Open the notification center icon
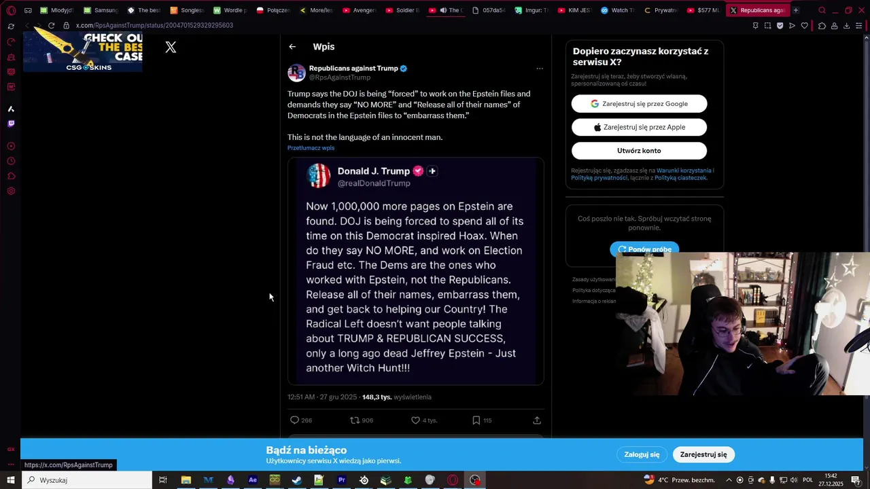Screen dimensions: 870x489 pos(856,480)
